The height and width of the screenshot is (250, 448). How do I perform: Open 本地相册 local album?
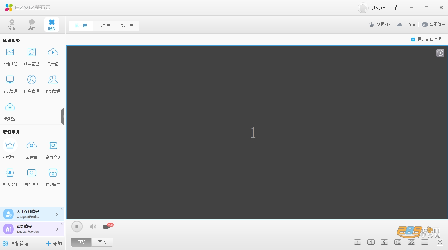click(10, 57)
